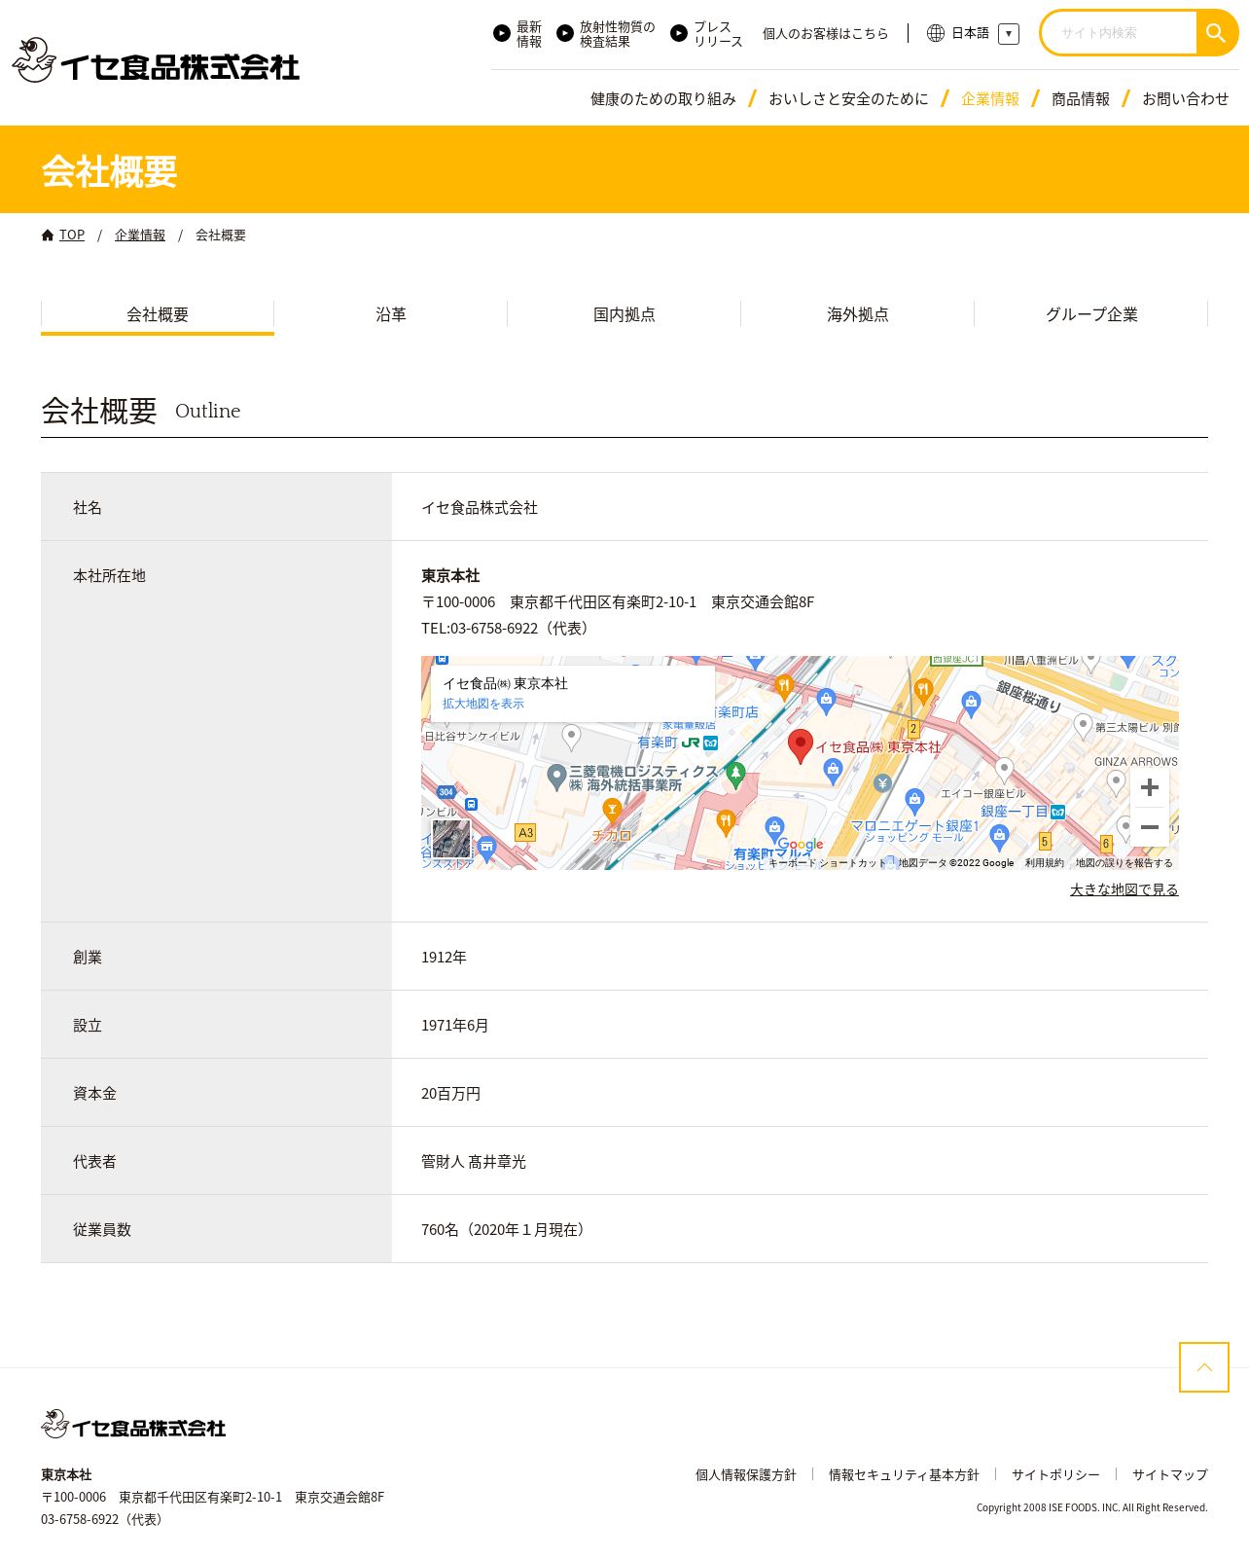Click the footer Ise Foods logo
The image size is (1249, 1559).
click(133, 1425)
